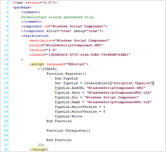
Task: Click line number 27 blank line gutter
Action: pyautogui.click(x=6, y=126)
